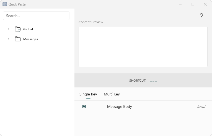Click inside the Content Preview box
Screen dimensions: 212x136
tap(143, 47)
